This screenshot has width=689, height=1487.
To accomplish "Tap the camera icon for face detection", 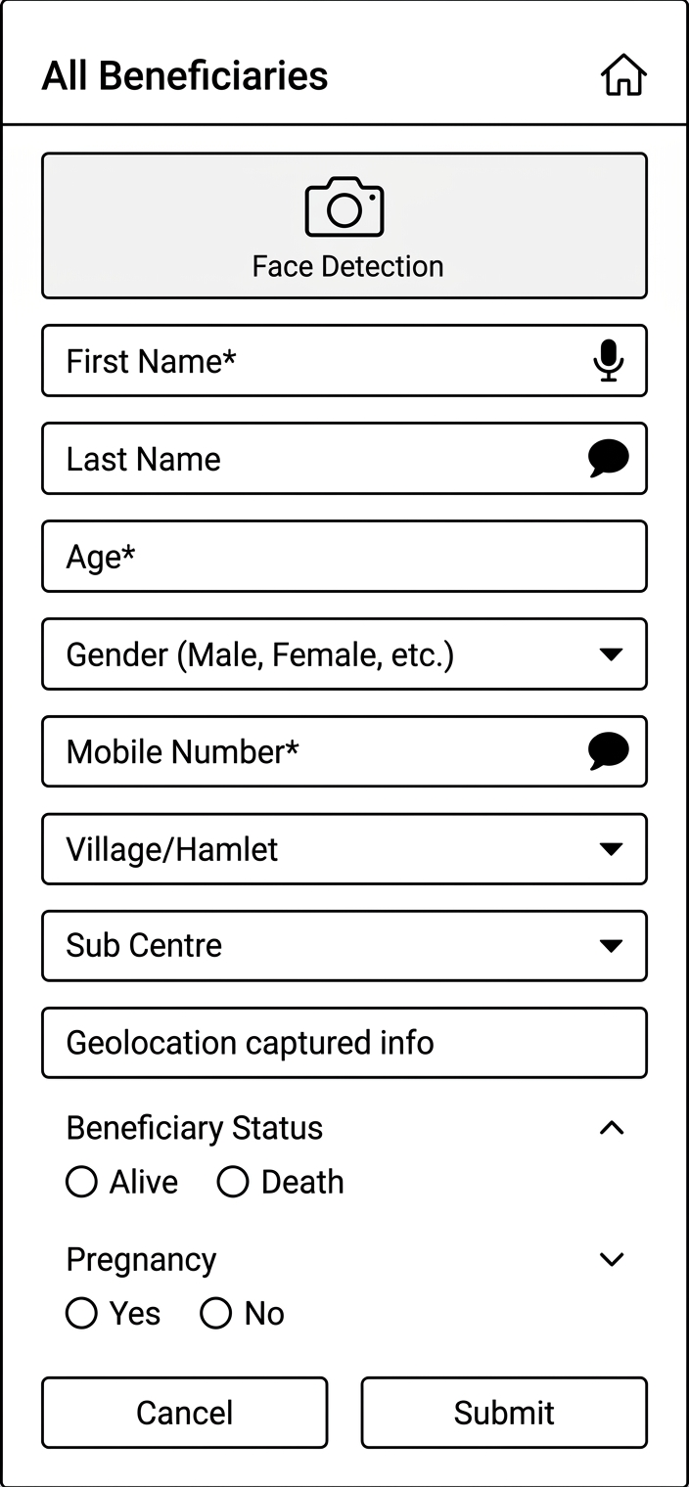I will pos(344,206).
